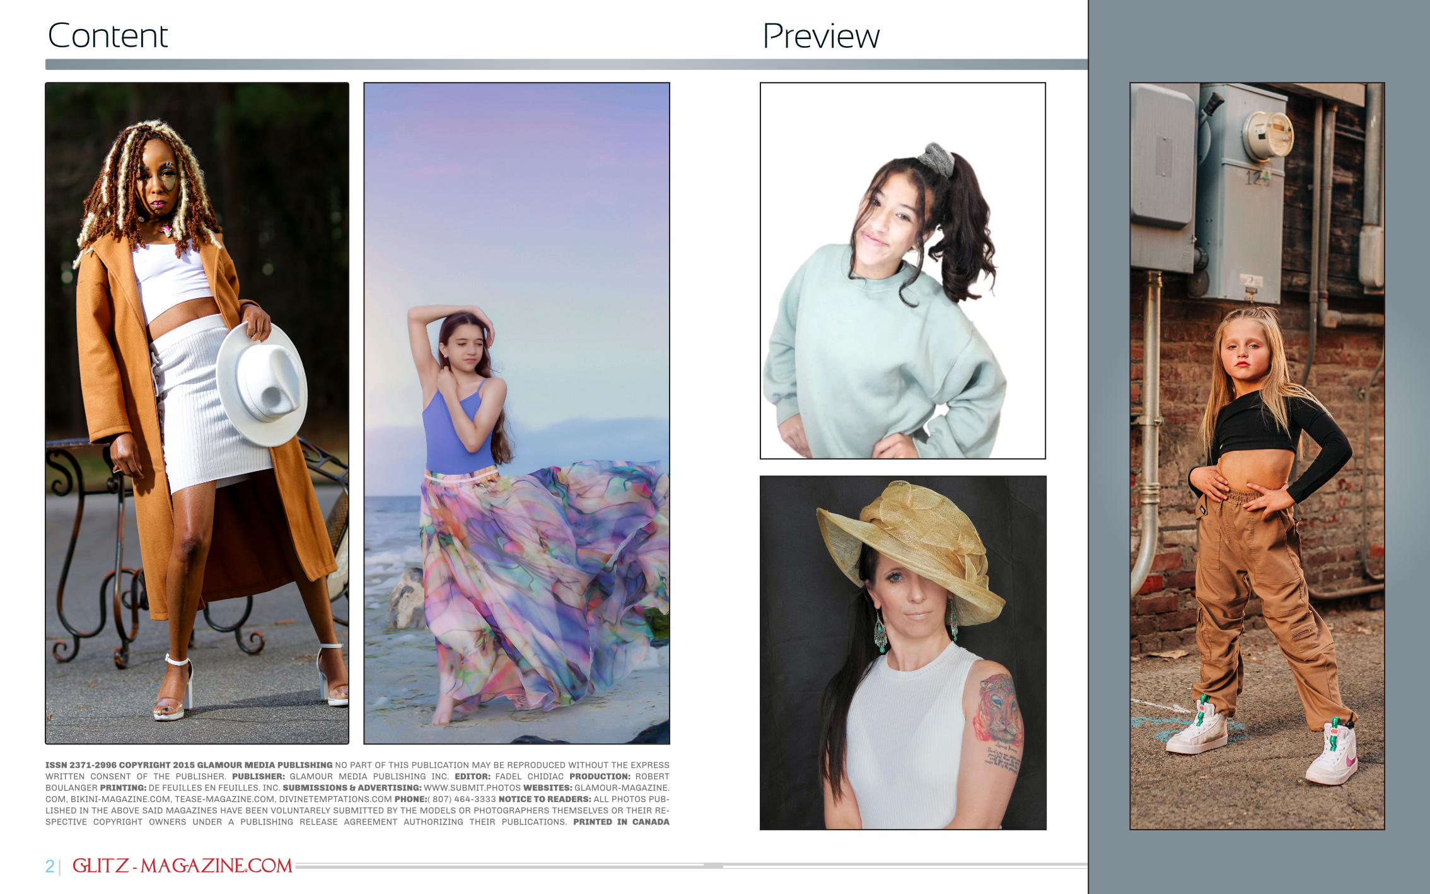Viewport: 1430px width, 894px height.
Task: Click 'TEASE-MAGAZINE.COM' website text
Action: 224,799
